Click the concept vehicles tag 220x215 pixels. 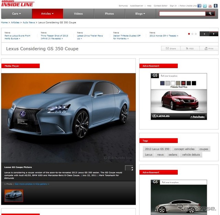[x=184, y=149]
